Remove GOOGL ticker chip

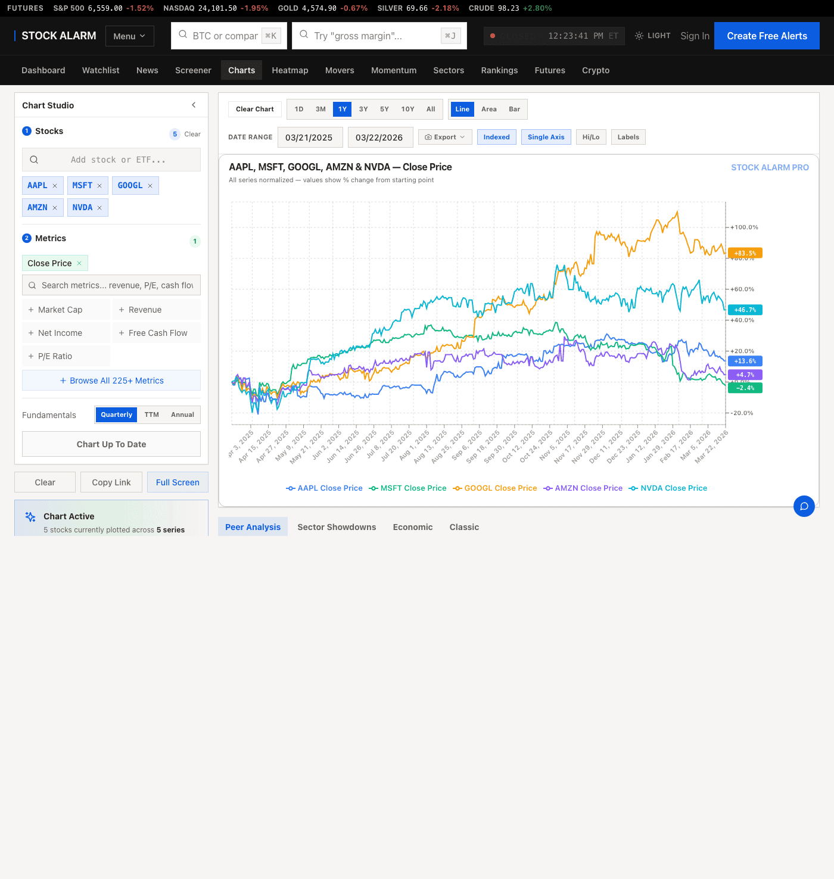point(150,186)
